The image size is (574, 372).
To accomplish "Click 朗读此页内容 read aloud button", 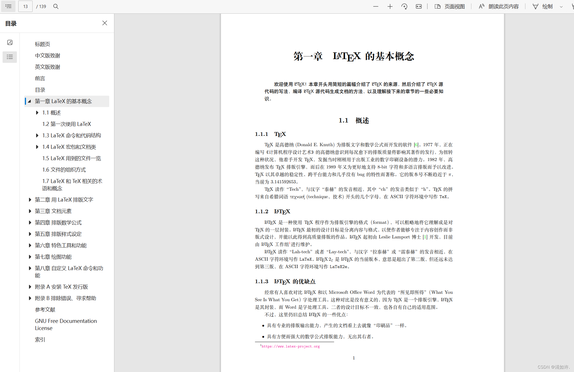I will [499, 6].
